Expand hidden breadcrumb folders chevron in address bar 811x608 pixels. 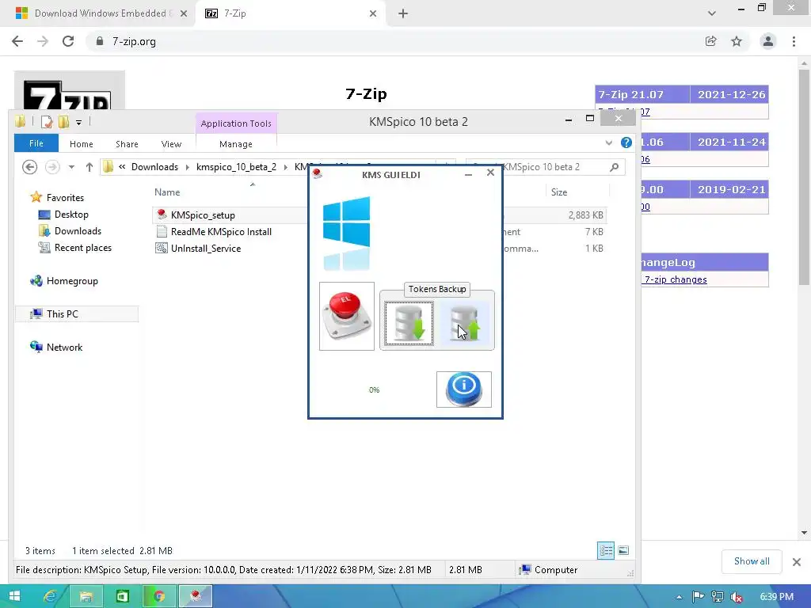coord(122,167)
